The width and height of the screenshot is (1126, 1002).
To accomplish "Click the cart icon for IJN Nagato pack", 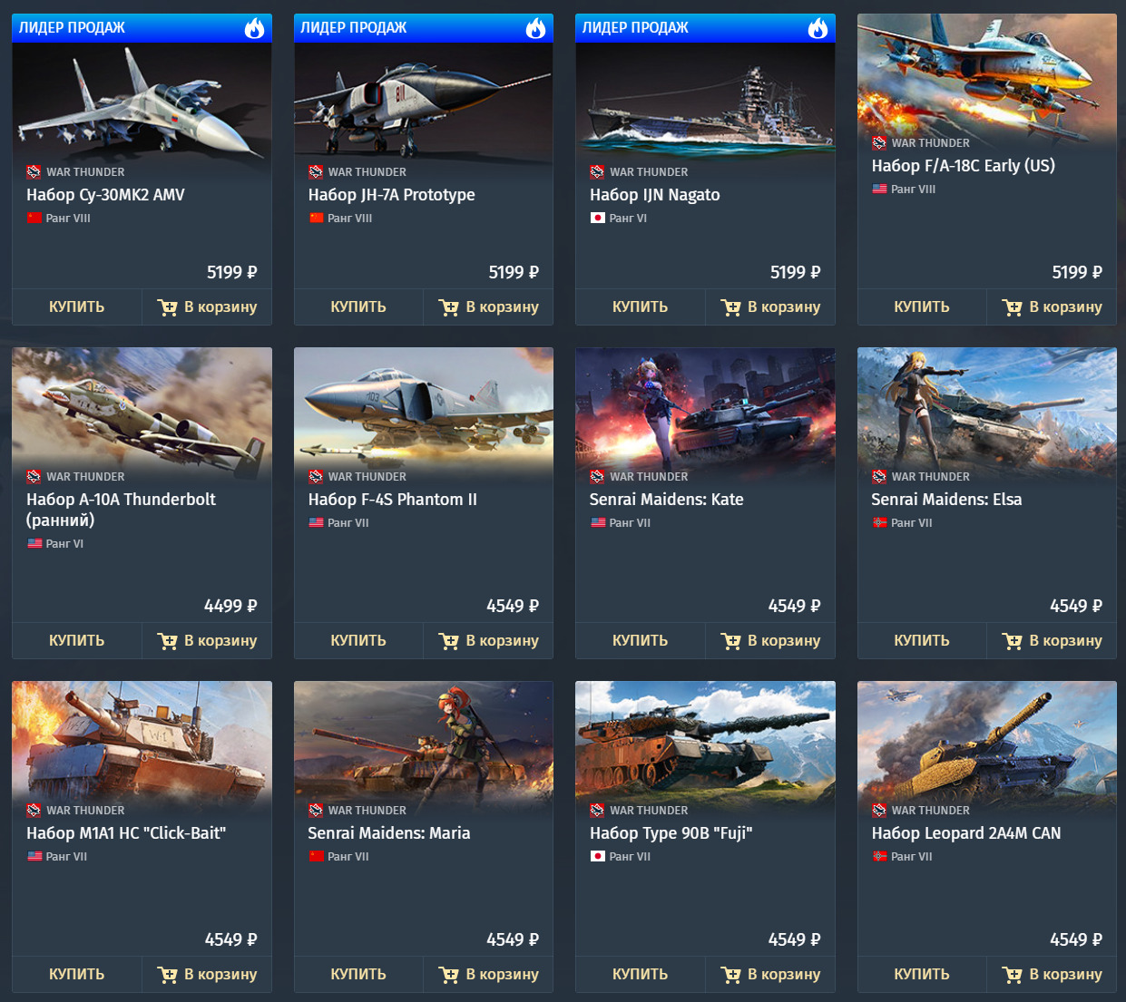I will click(x=730, y=307).
